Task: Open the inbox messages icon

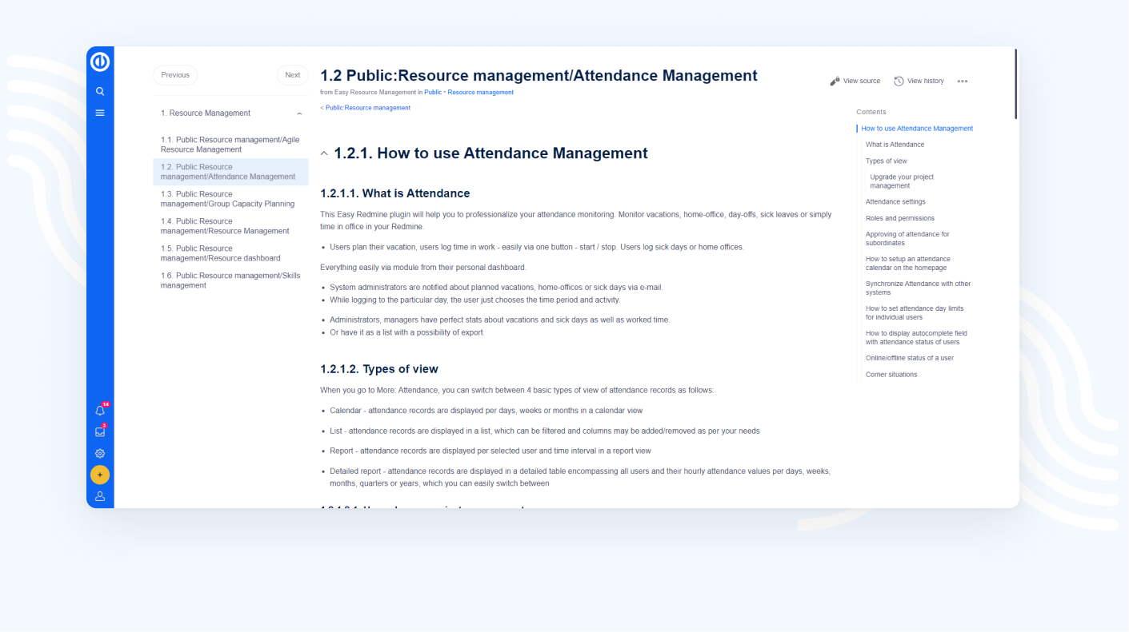Action: [x=100, y=432]
